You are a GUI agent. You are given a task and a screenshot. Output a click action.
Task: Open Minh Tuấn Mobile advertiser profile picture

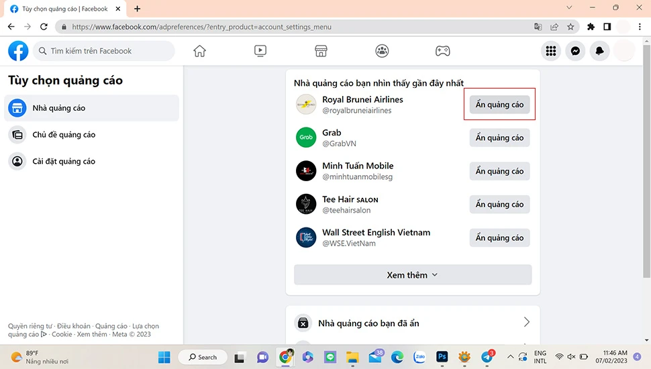pyautogui.click(x=306, y=171)
